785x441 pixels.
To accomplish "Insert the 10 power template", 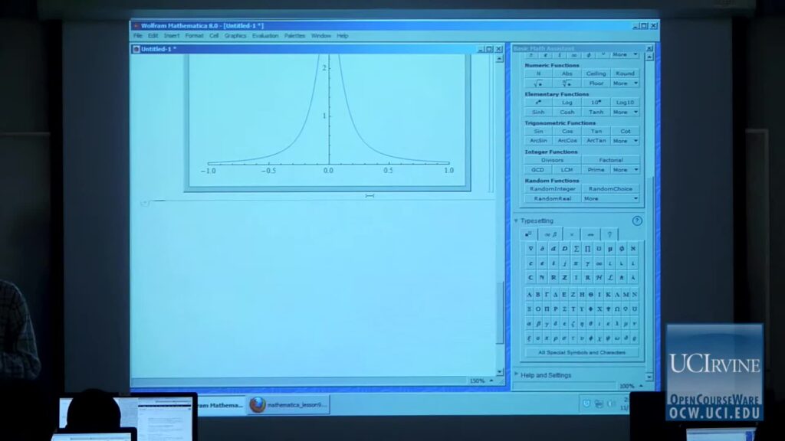I will point(596,103).
